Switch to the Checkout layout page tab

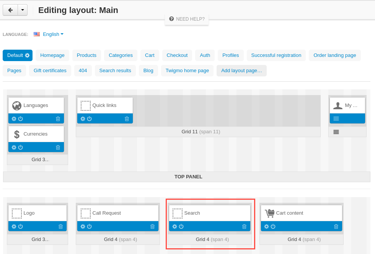coord(177,55)
